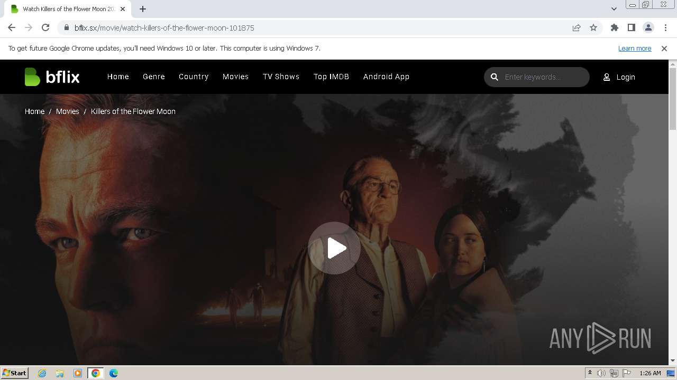Go to Home in site navigation
This screenshot has height=380, width=677.
(118, 77)
